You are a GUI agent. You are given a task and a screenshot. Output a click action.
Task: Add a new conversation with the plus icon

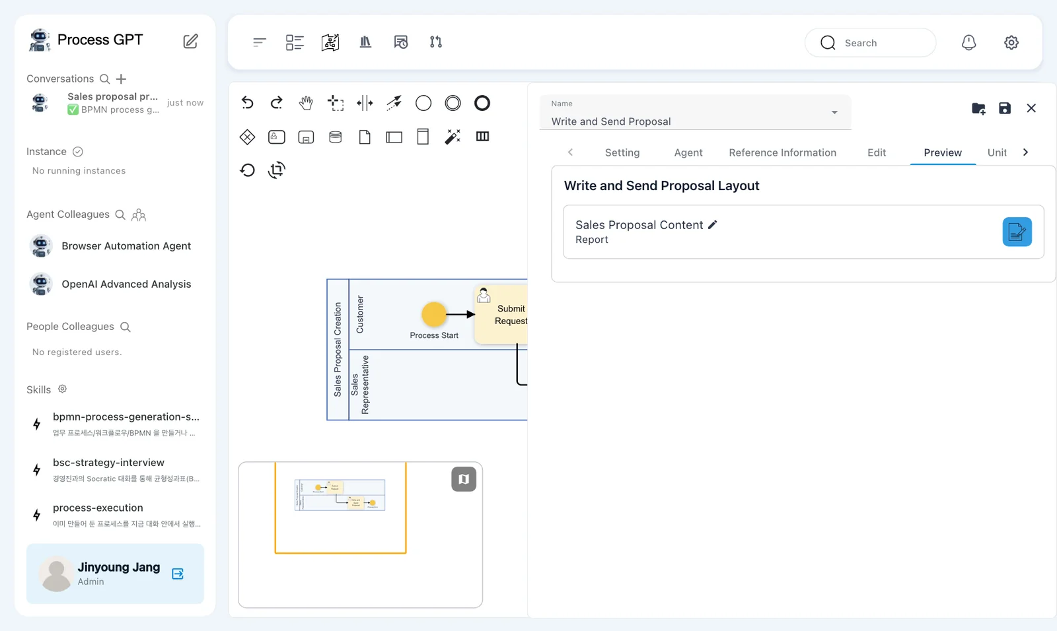(x=121, y=79)
